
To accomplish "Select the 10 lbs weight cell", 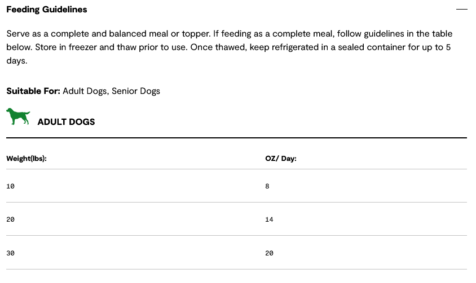I will 11,186.
